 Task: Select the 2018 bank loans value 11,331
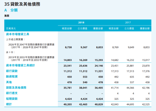[99, 71]
